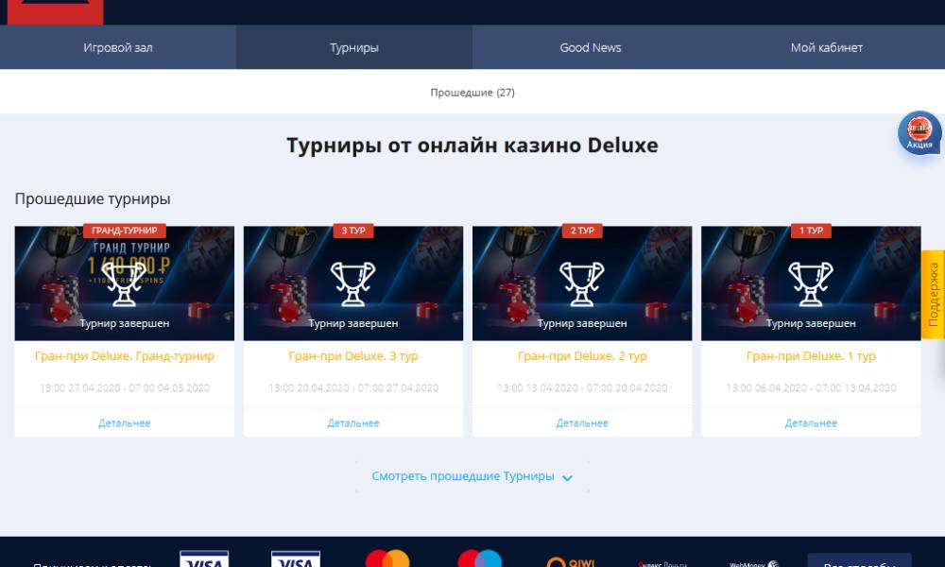Click the QIWI payment logo

tap(570, 561)
